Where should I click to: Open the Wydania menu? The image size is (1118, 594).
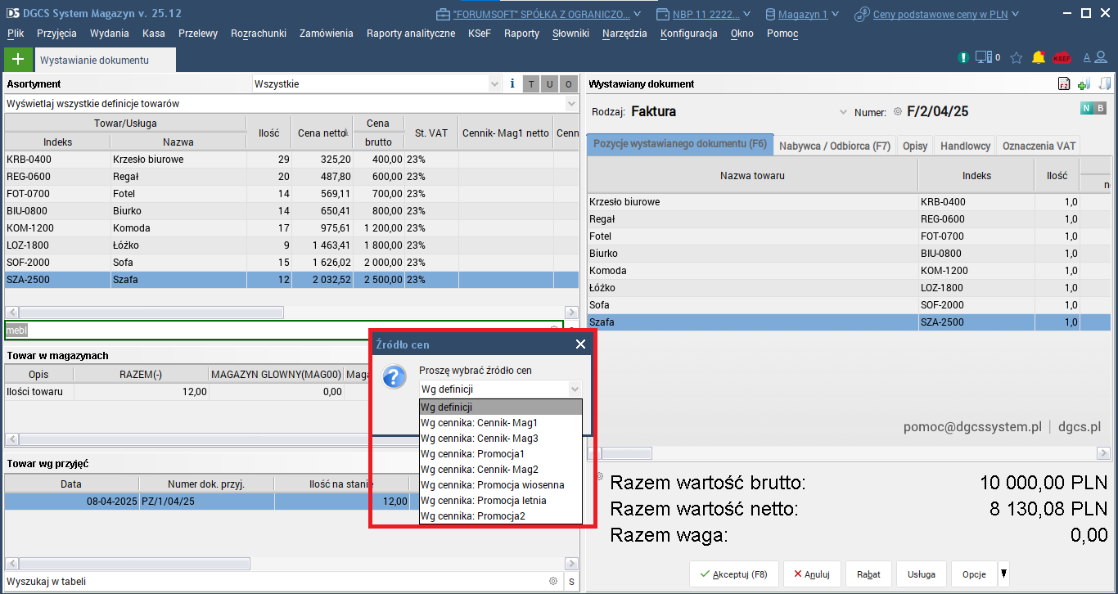click(x=110, y=34)
